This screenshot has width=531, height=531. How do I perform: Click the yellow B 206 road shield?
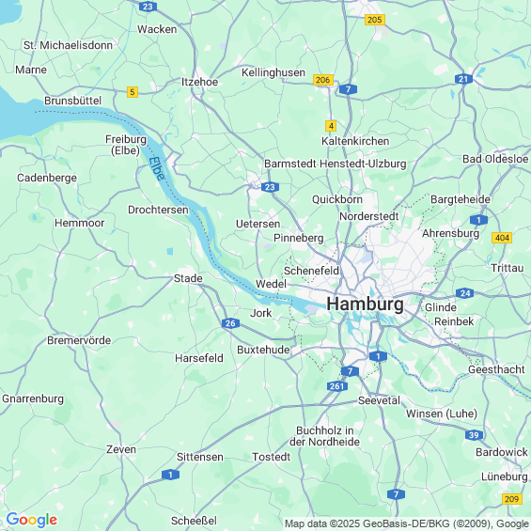[323, 80]
